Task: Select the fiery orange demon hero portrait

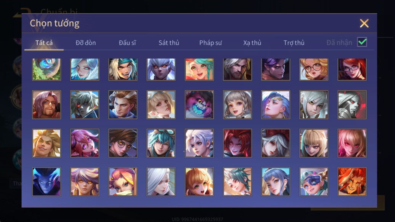Action: 352,182
